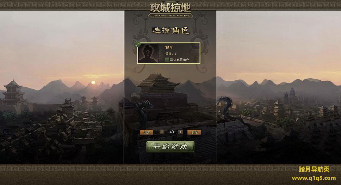
Task: Click the question-mark silhouette portrait
Action: click(148, 53)
